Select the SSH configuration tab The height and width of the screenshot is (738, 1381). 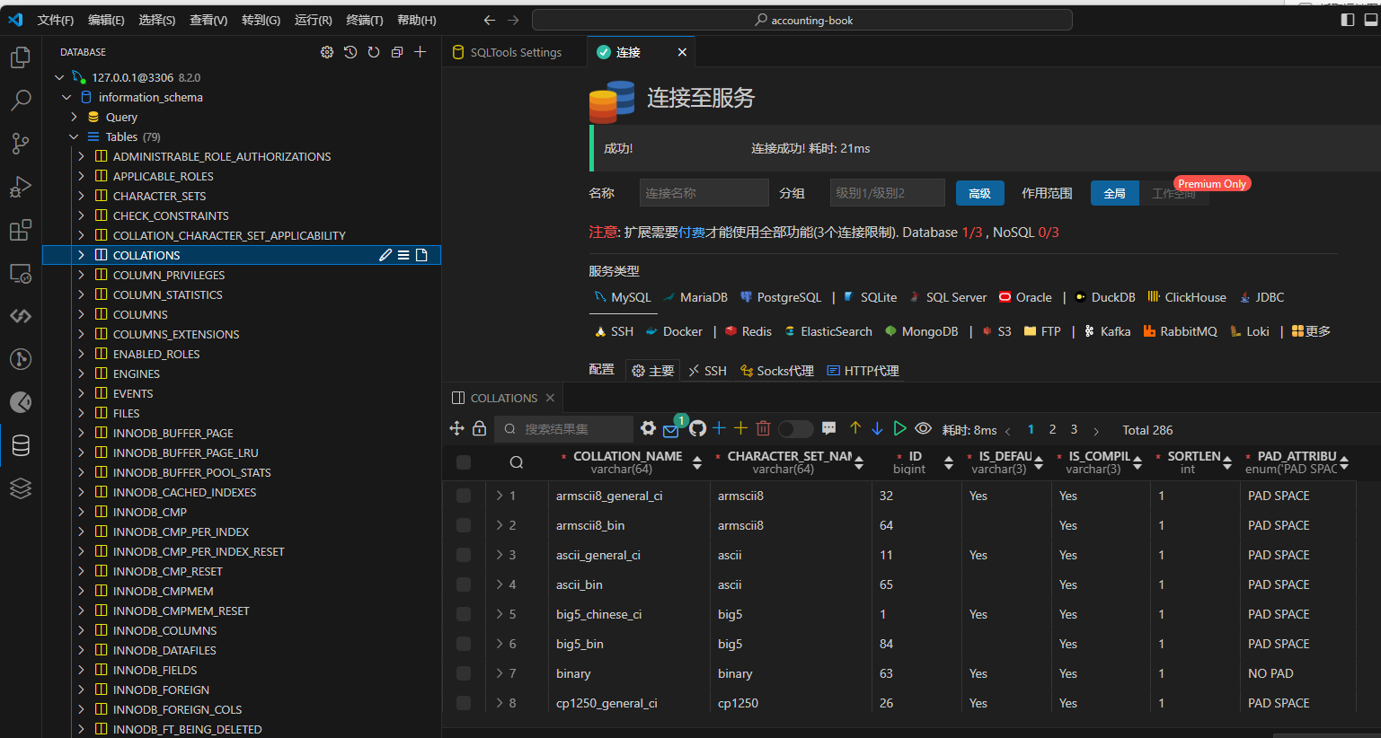pyautogui.click(x=707, y=371)
